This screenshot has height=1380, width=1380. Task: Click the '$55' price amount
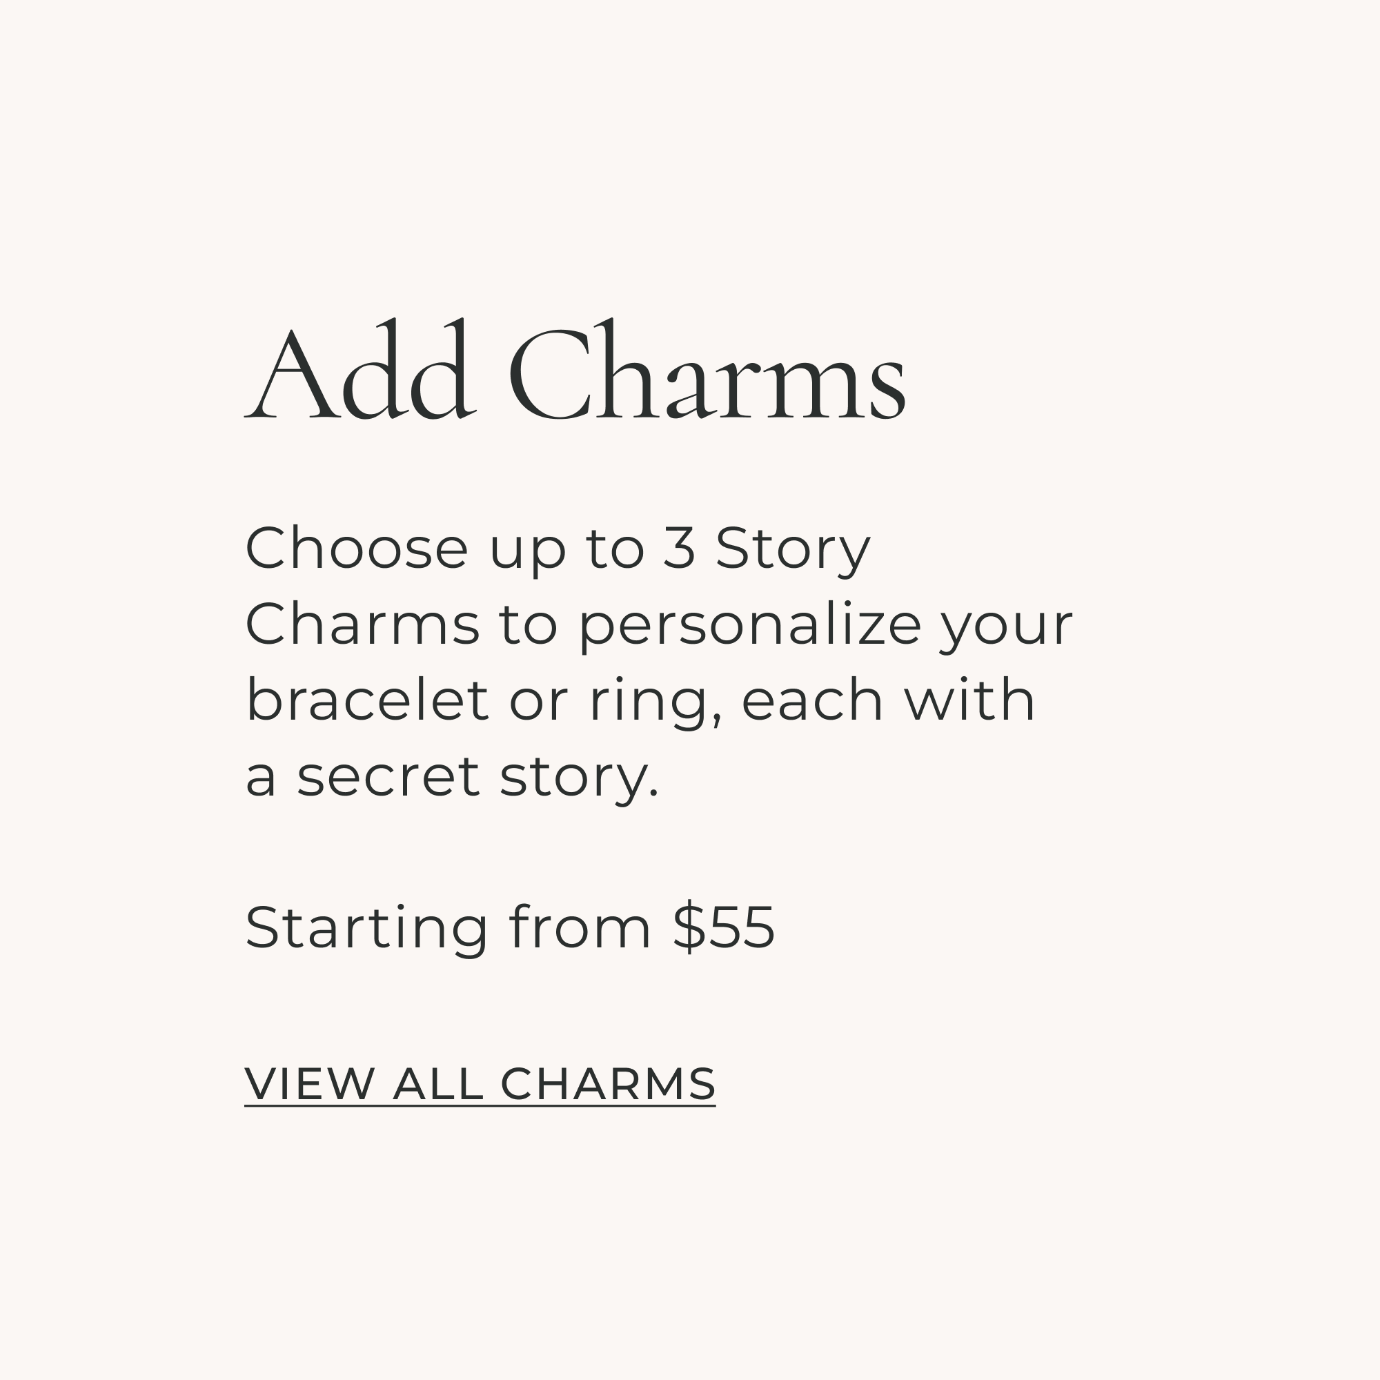[x=724, y=928]
